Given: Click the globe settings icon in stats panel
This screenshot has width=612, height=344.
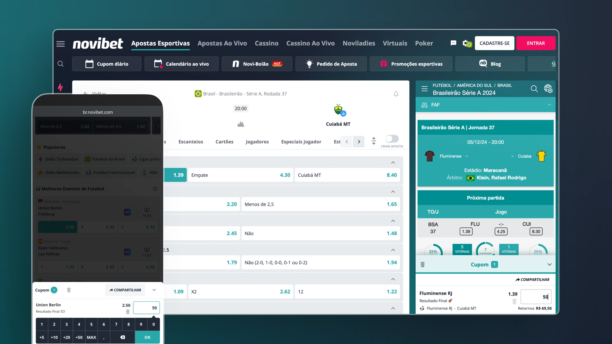Looking at the screenshot, I should point(548,89).
